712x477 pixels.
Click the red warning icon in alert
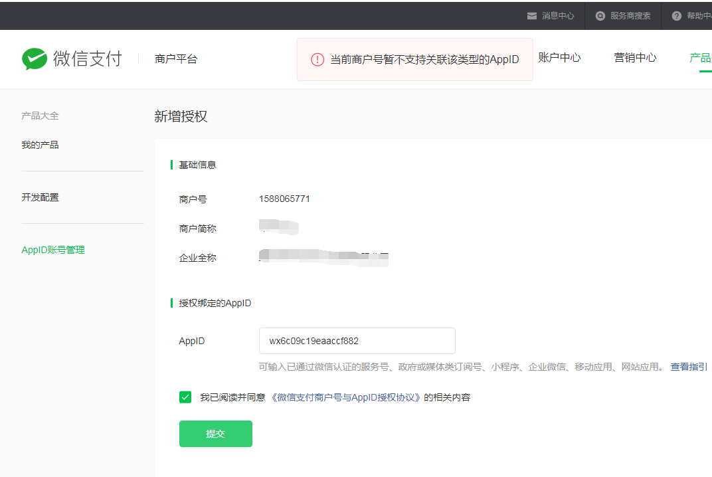tap(317, 60)
